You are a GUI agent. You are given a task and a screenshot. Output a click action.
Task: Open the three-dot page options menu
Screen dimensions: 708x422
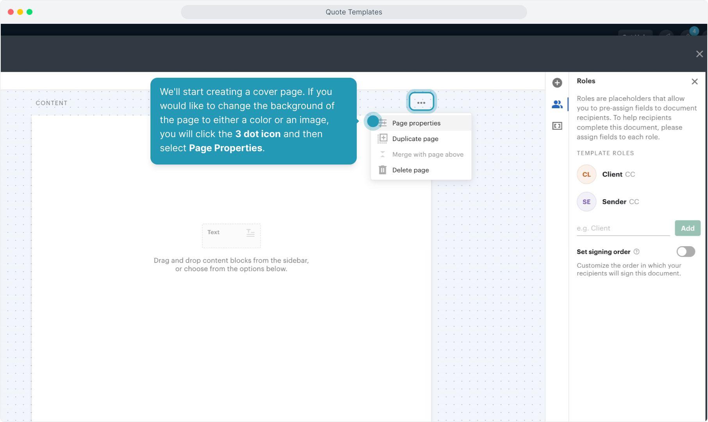pyautogui.click(x=421, y=102)
